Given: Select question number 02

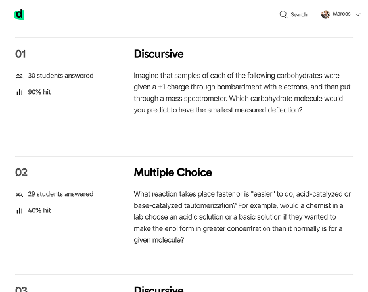Looking at the screenshot, I should tap(21, 172).
